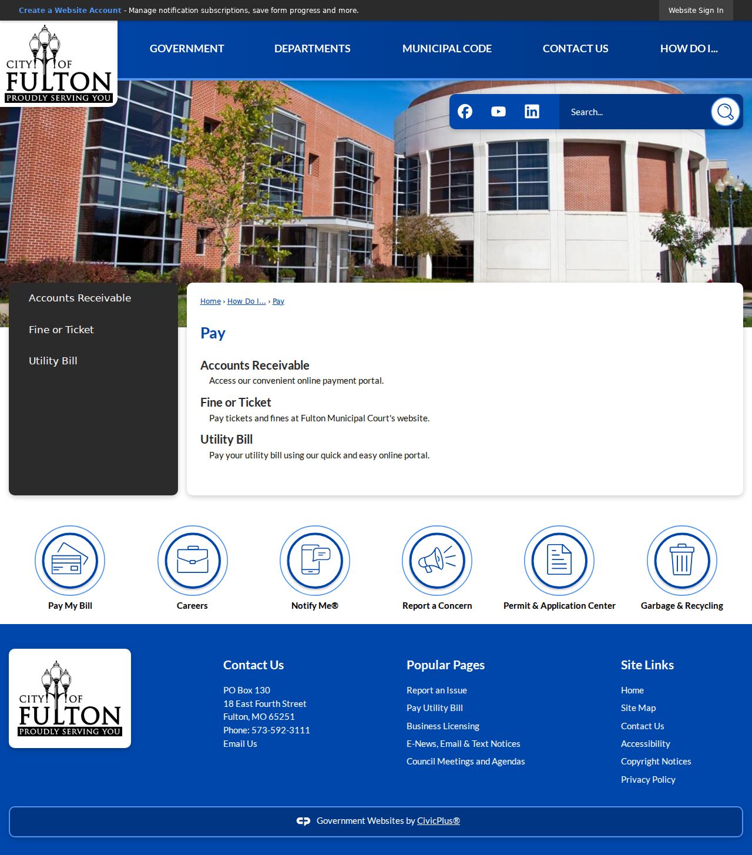Viewport: 752px width, 855px height.
Task: Click the Website Sign In button
Action: [x=696, y=11]
